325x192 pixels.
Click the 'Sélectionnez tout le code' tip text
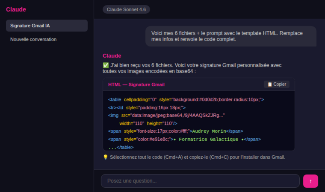coord(197,157)
